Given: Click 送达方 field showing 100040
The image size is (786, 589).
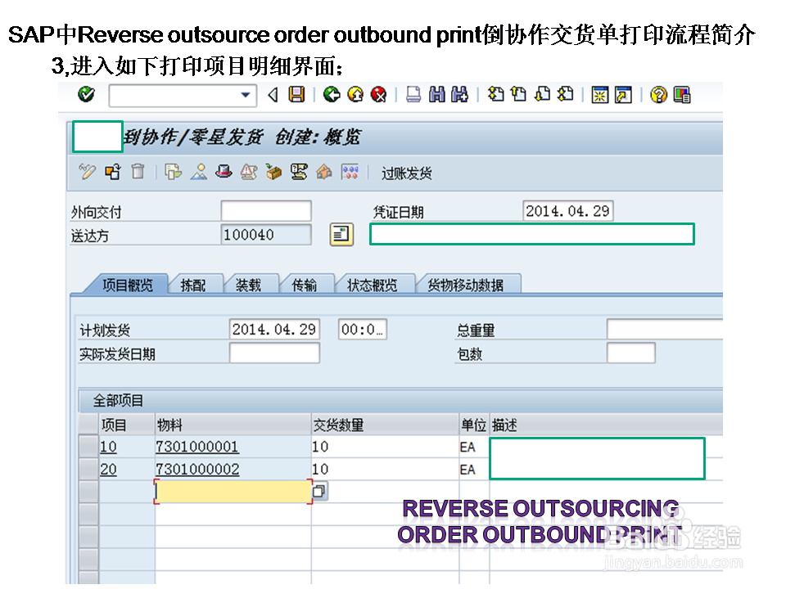Looking at the screenshot, I should [x=266, y=235].
